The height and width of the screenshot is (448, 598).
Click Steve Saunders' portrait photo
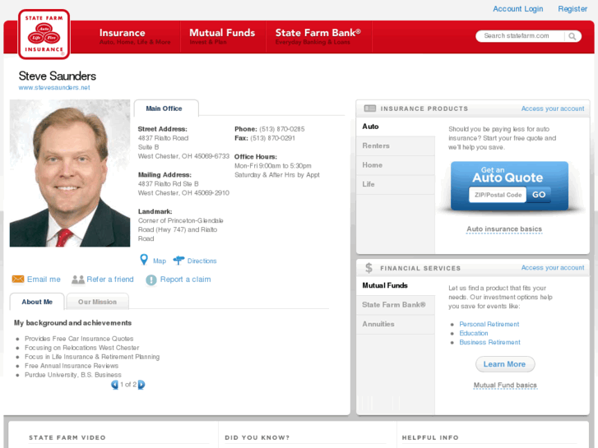coord(70,173)
